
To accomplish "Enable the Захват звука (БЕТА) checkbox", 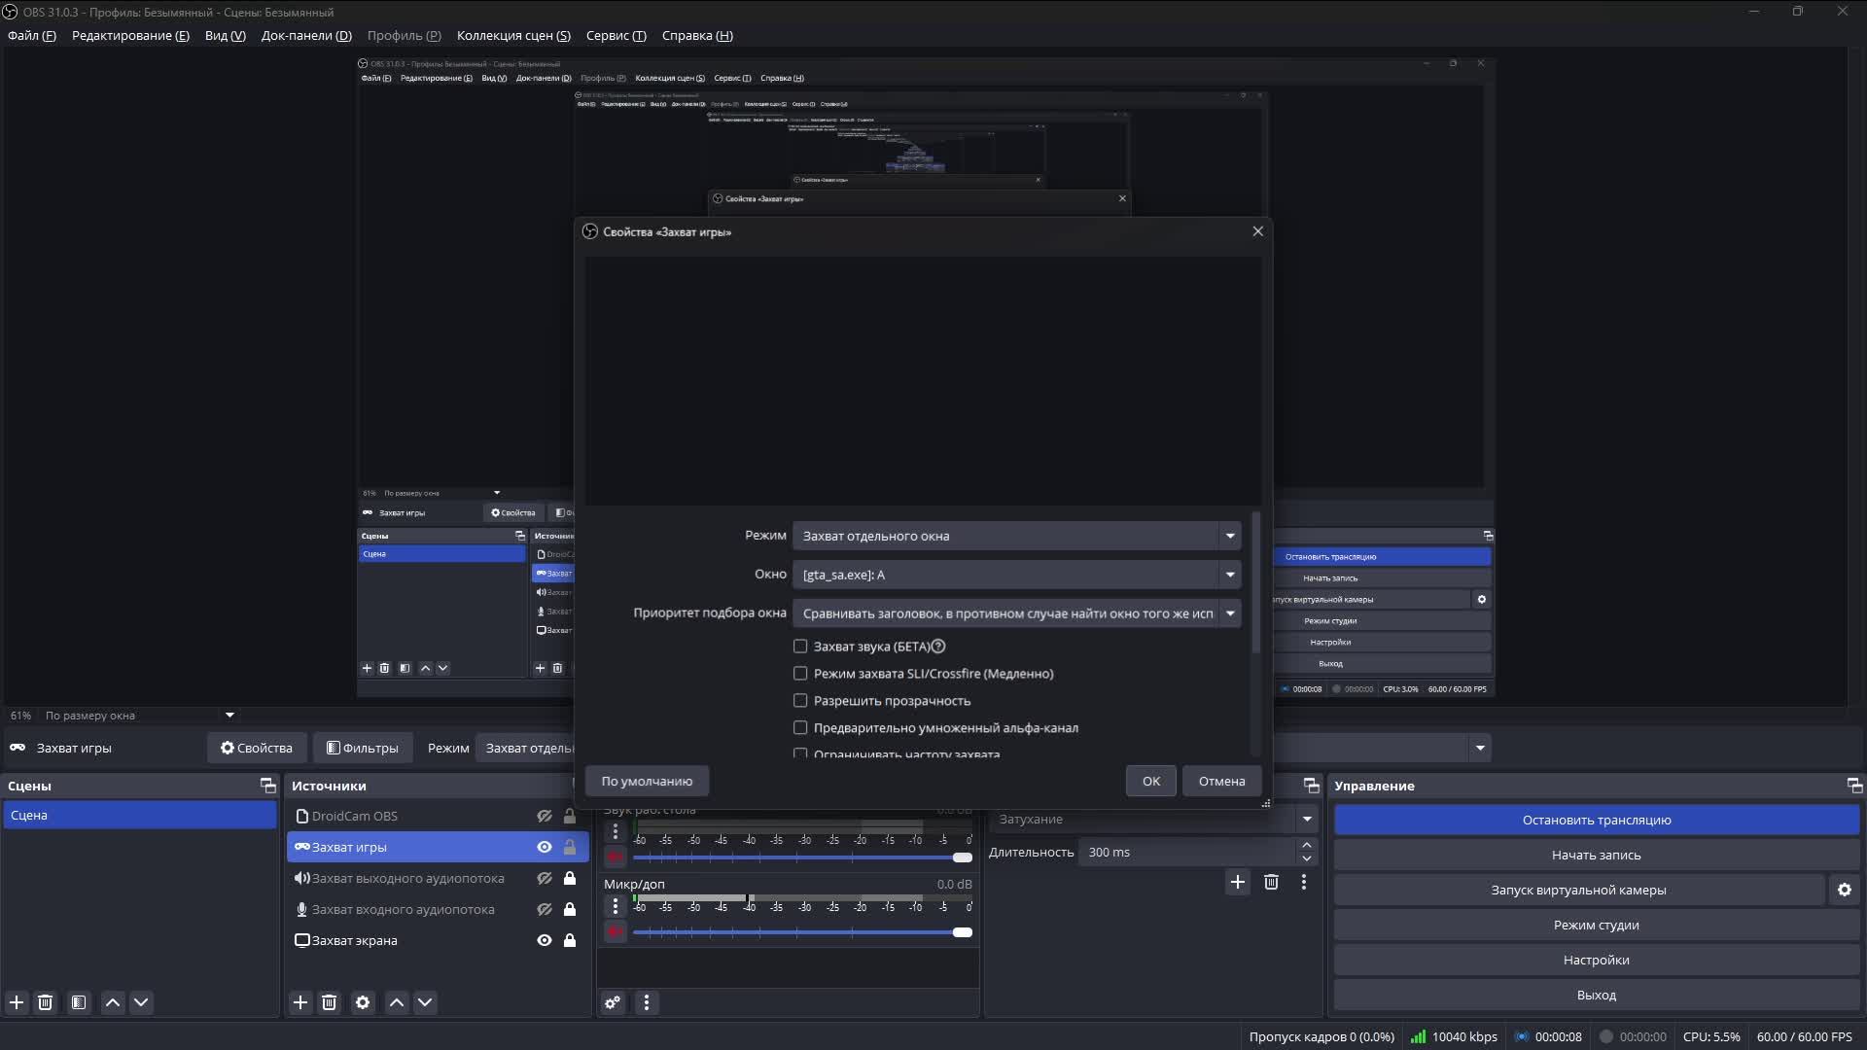I will [800, 647].
